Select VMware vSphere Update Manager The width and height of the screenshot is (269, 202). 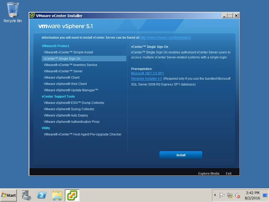pos(71,90)
